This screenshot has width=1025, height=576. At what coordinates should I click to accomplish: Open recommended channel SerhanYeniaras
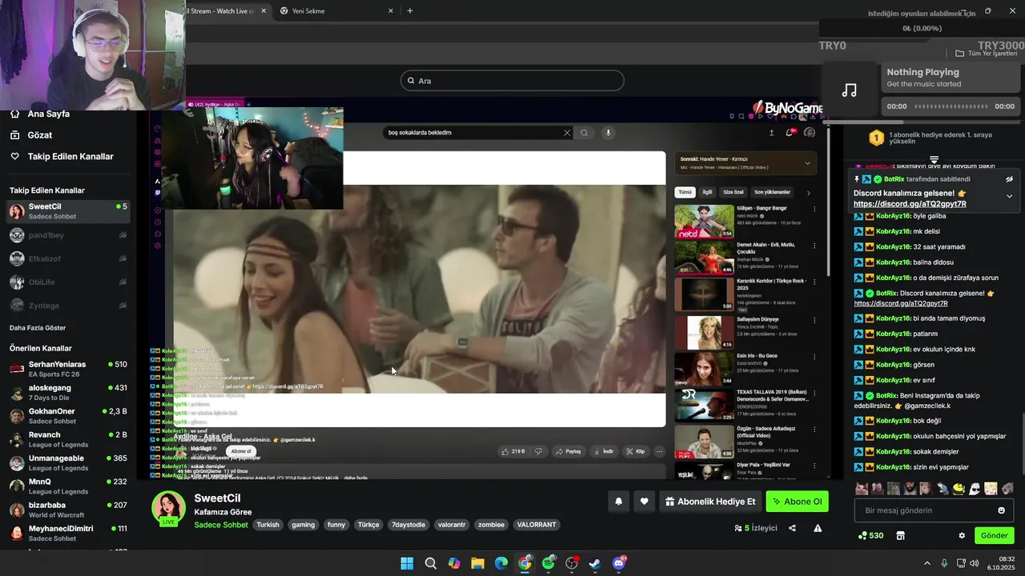67,369
